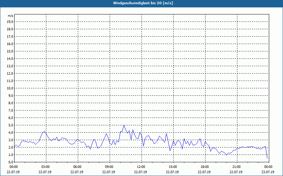The width and height of the screenshot is (283, 176).
Task: Click the 09:00 time axis label
Action: coord(109,167)
